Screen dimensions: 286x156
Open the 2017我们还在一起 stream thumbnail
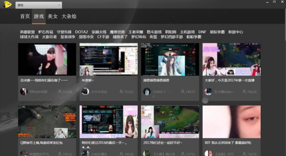tap(170, 122)
